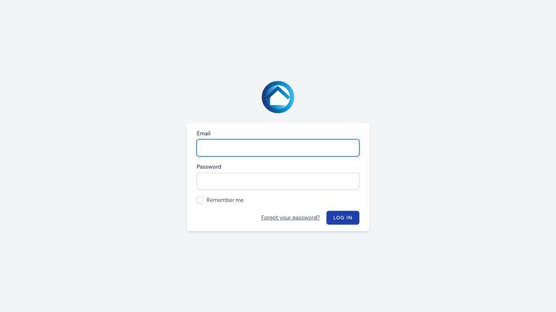The height and width of the screenshot is (312, 556).
Task: Click the white house shape in logo
Action: coord(278,98)
